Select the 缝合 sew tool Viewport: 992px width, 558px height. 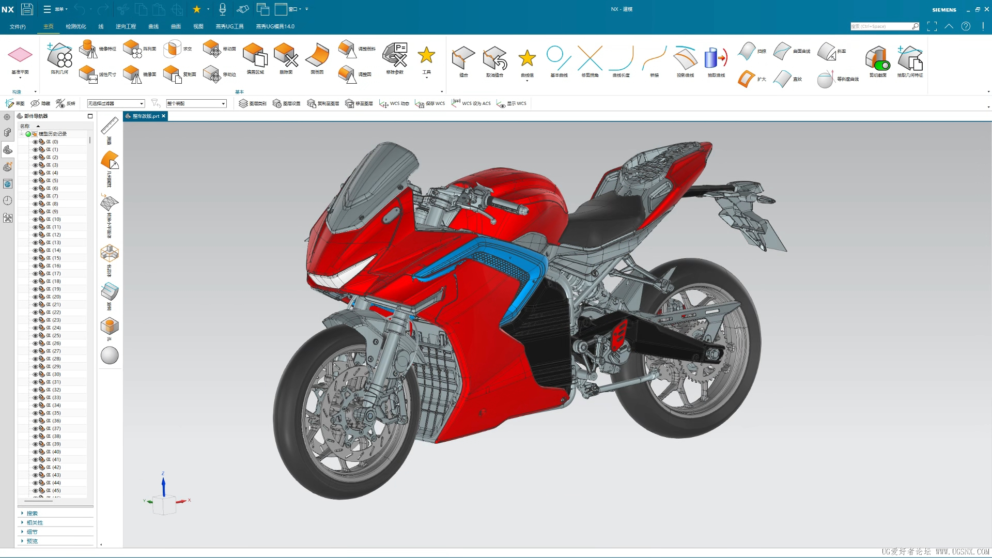[x=463, y=58]
